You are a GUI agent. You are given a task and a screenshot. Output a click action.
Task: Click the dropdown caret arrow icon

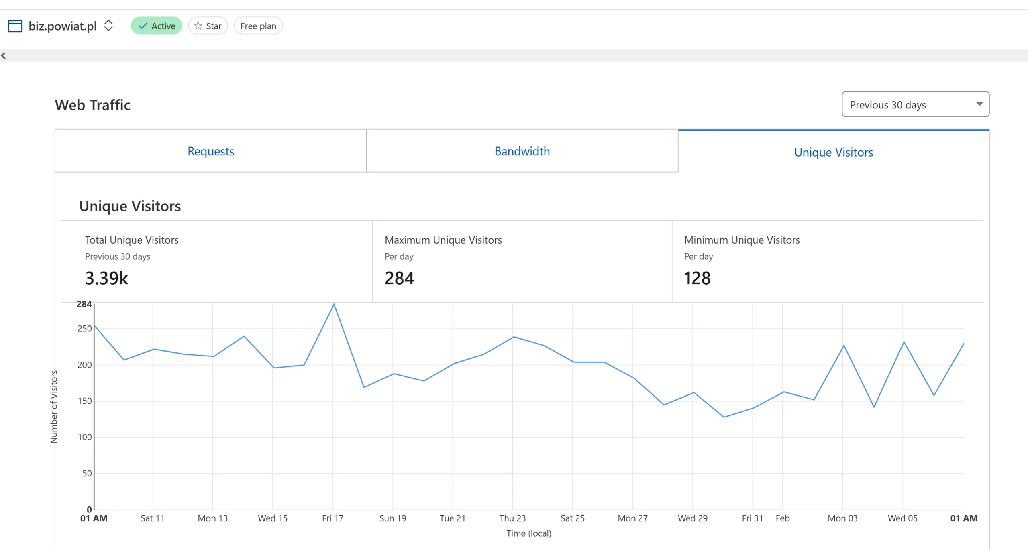pyautogui.click(x=979, y=104)
